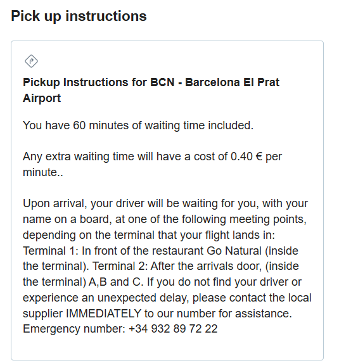Click the 'Emergency number:' label
Viewport: 339px width, 363px height.
click(74, 329)
